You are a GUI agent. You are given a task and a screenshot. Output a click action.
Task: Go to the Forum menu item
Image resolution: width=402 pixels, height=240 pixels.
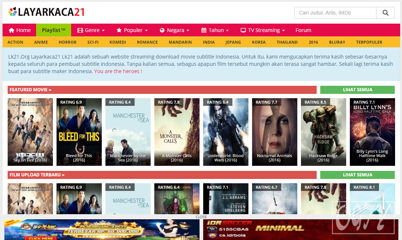tap(303, 30)
